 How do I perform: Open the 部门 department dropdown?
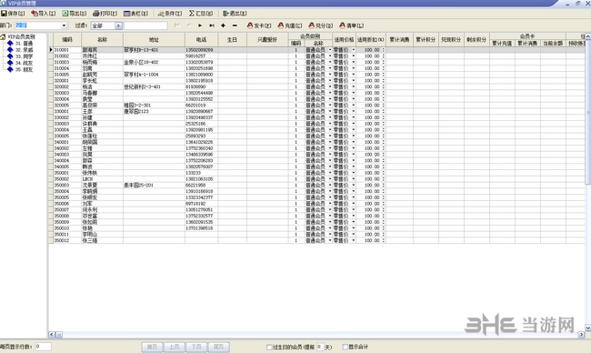pos(64,25)
